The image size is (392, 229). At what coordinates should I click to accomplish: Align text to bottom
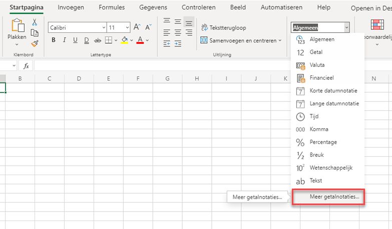(189, 22)
